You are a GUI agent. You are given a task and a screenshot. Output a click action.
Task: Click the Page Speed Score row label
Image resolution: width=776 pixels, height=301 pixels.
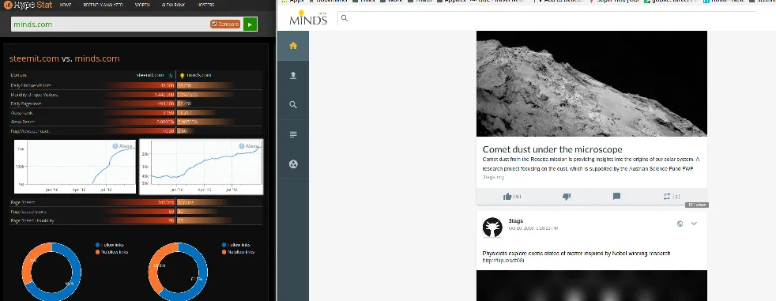[x=28, y=212]
